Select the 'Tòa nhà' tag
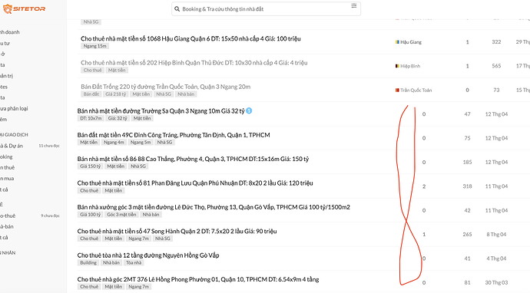 click(134, 263)
